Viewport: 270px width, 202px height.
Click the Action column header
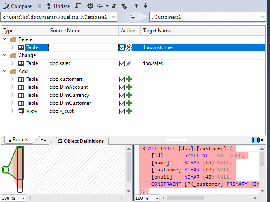pos(130,31)
